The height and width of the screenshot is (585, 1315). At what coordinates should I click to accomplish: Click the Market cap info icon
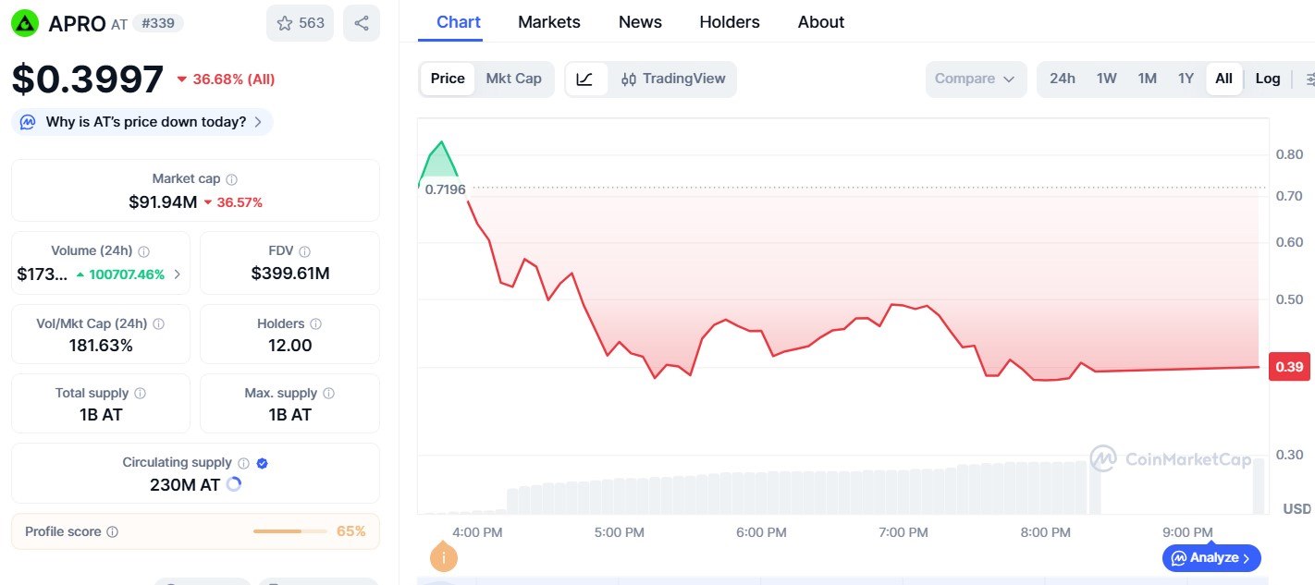point(232,179)
